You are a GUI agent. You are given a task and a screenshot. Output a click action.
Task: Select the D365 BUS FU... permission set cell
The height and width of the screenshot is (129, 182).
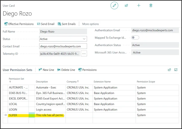[18, 93]
